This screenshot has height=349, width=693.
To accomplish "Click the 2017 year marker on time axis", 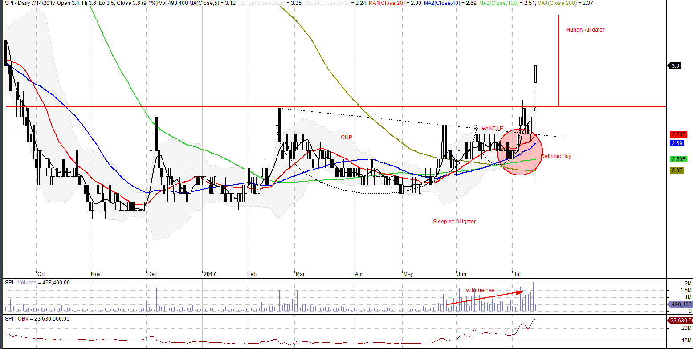I will (209, 274).
